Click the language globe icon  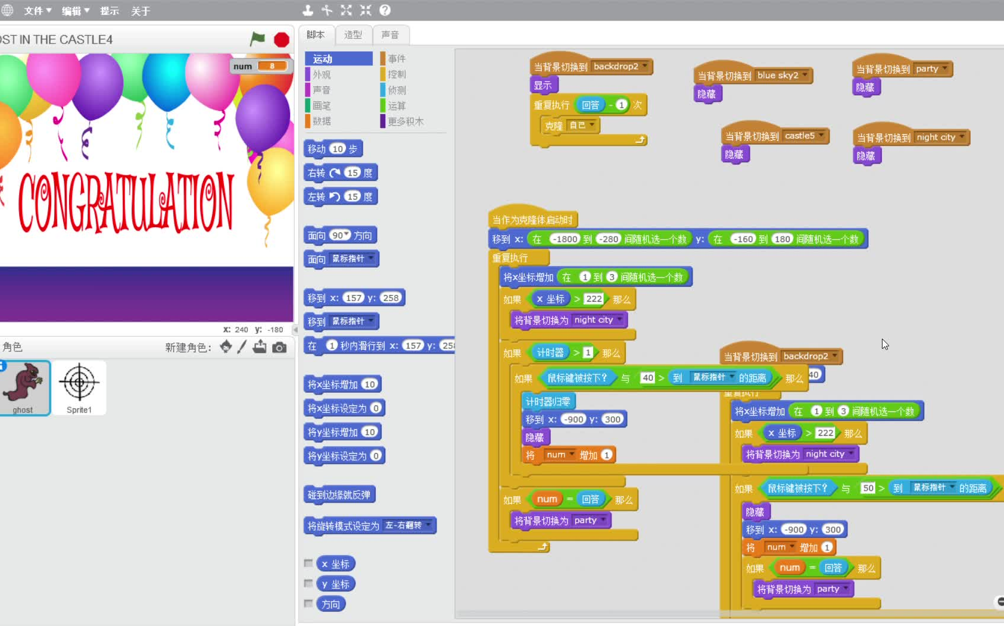point(8,10)
